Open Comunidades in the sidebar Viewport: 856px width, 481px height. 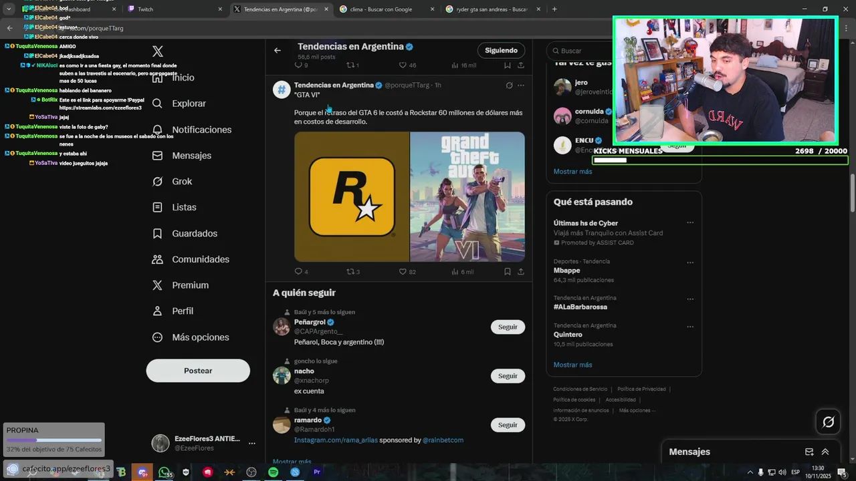[191, 259]
